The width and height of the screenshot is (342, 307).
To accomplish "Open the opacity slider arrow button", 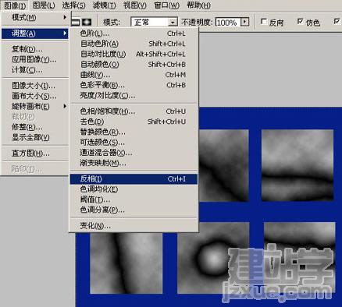I will (x=244, y=22).
